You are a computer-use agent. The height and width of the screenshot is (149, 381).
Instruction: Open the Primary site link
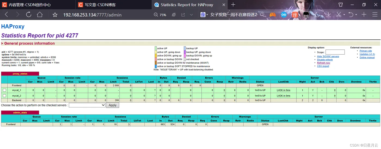pos(366,51)
